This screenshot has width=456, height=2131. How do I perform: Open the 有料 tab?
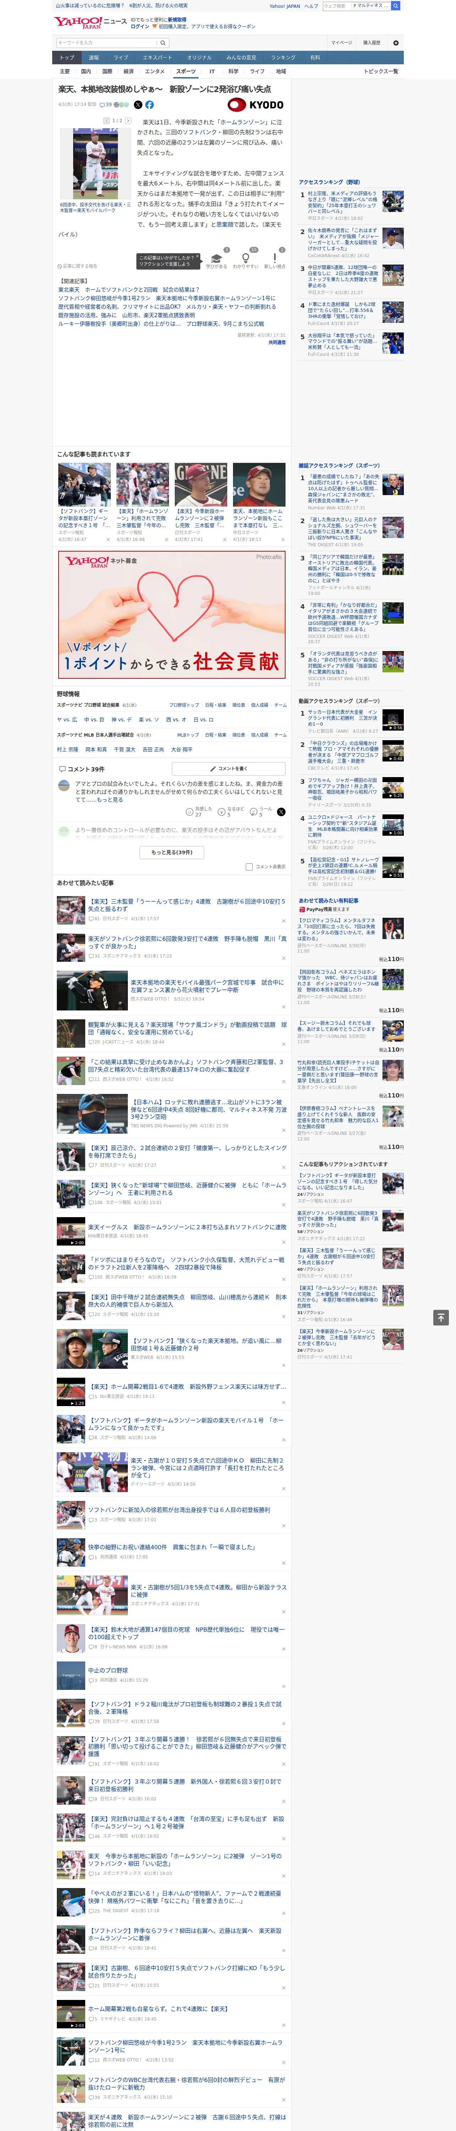coord(315,58)
